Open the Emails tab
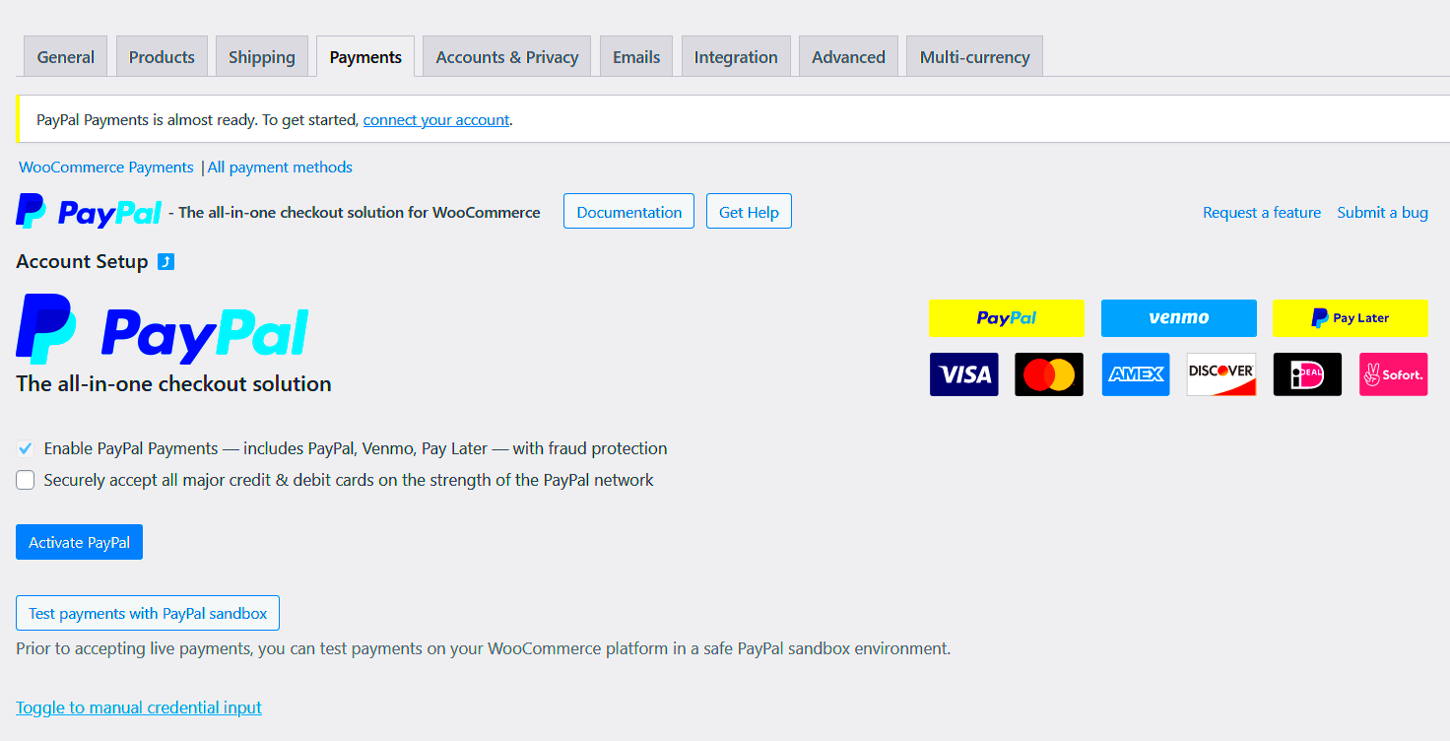 pos(636,56)
